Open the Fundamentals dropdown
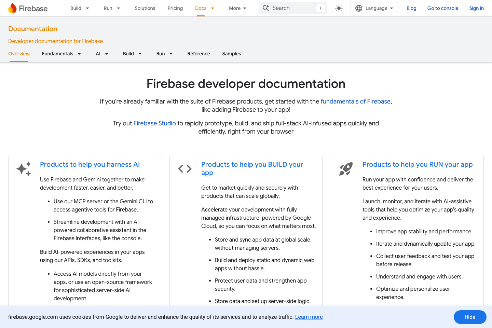Image resolution: width=492 pixels, height=328 pixels. point(61,54)
